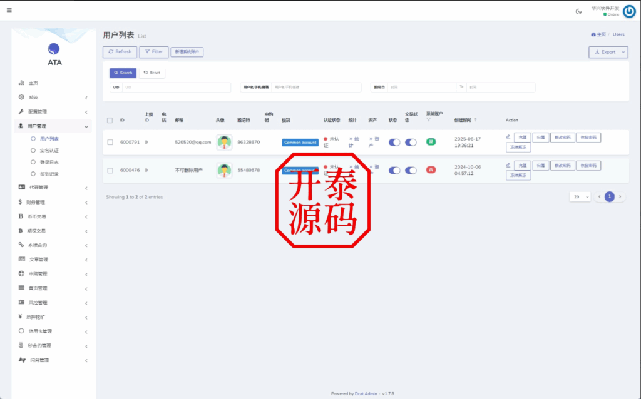The width and height of the screenshot is (641, 399).
Task: Collapse the 用户管理 menu chevron
Action: pyautogui.click(x=86, y=126)
